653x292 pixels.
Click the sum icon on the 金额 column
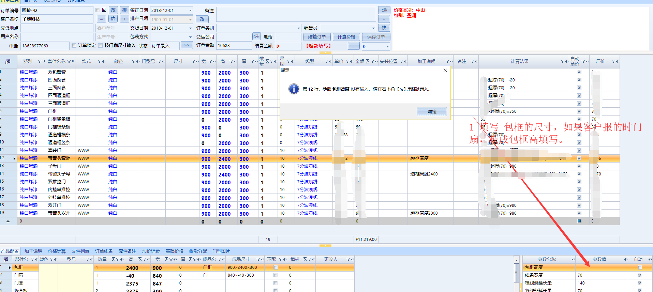coord(368,62)
